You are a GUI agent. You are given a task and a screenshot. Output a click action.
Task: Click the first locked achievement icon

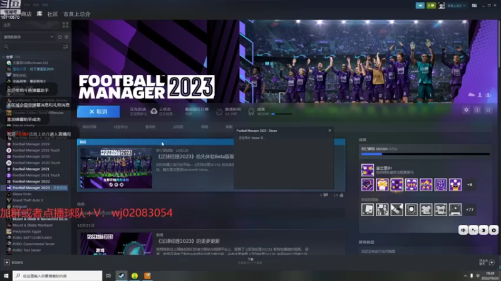[x=368, y=210]
